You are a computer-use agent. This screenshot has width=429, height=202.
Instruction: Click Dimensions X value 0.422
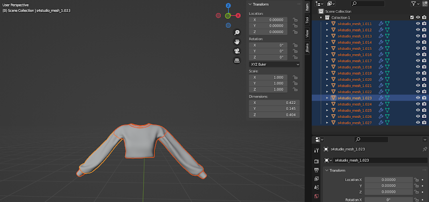(x=275, y=103)
